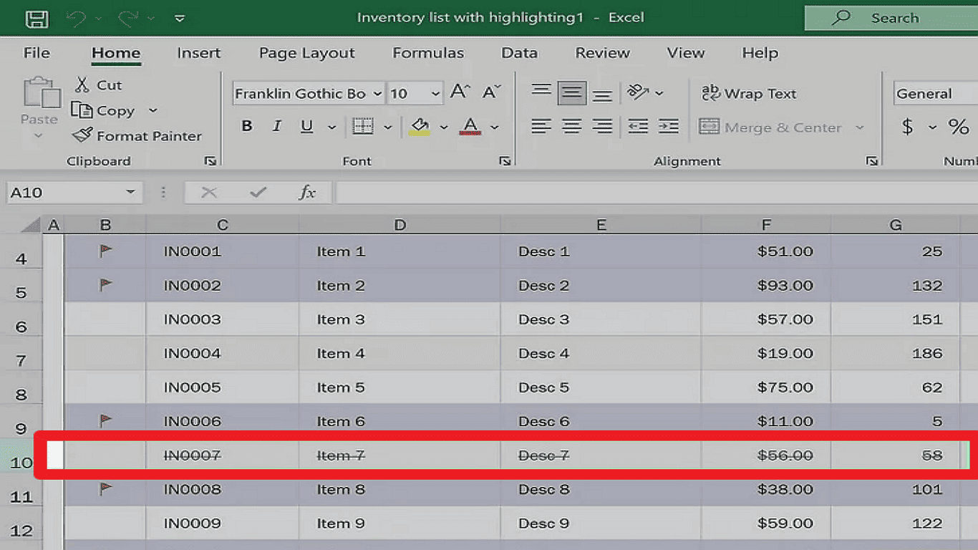Toggle underline formatting

[307, 127]
